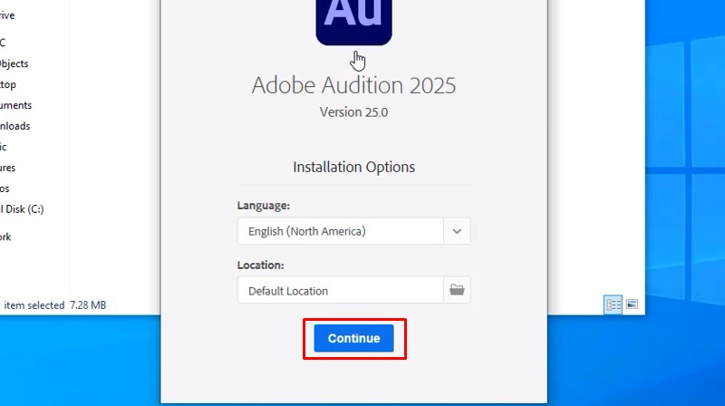
Task: Open Downloads folder in Explorer sidebar
Action: pos(15,126)
